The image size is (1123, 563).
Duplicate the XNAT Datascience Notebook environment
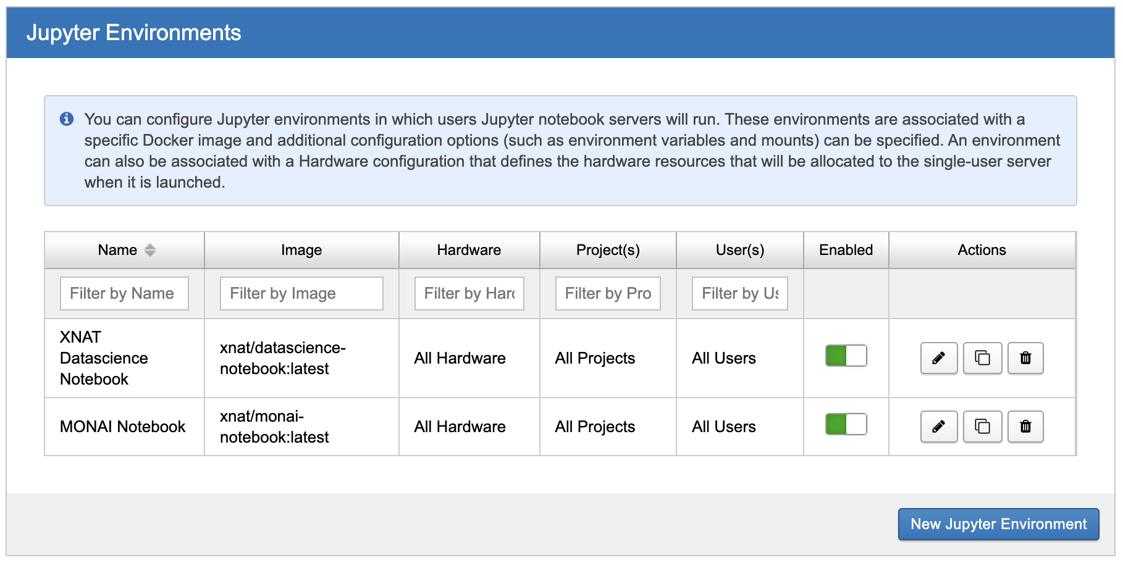[982, 358]
